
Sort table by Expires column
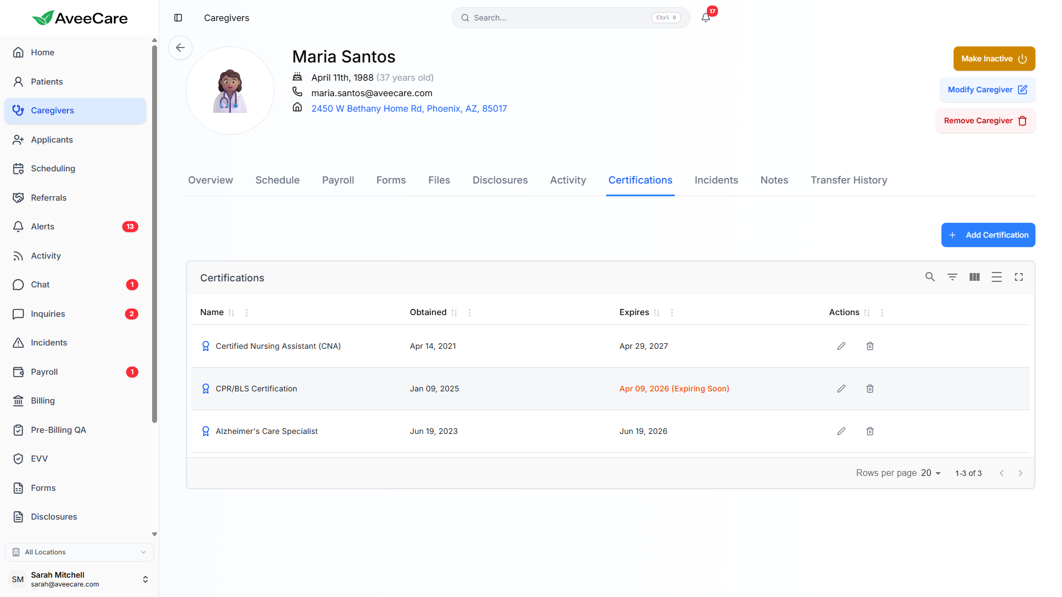click(x=657, y=313)
